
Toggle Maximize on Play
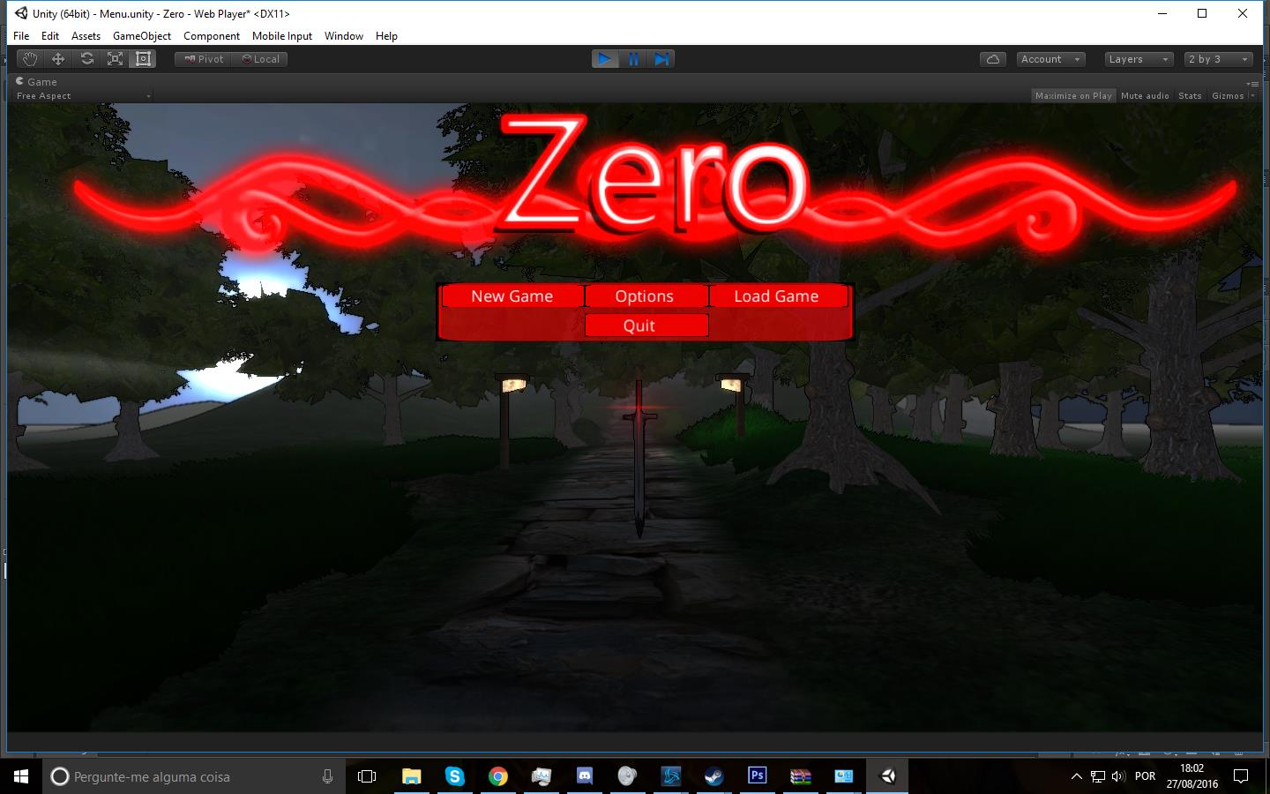pyautogui.click(x=1073, y=95)
